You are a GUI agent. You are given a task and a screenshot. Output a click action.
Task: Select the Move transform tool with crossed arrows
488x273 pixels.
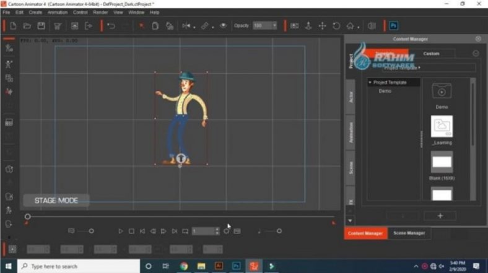(322, 26)
